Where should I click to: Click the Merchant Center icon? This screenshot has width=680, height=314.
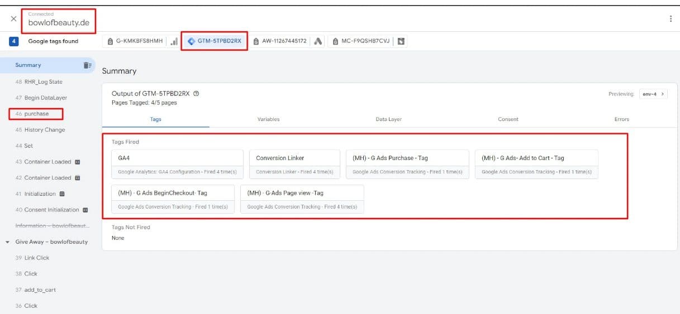401,41
